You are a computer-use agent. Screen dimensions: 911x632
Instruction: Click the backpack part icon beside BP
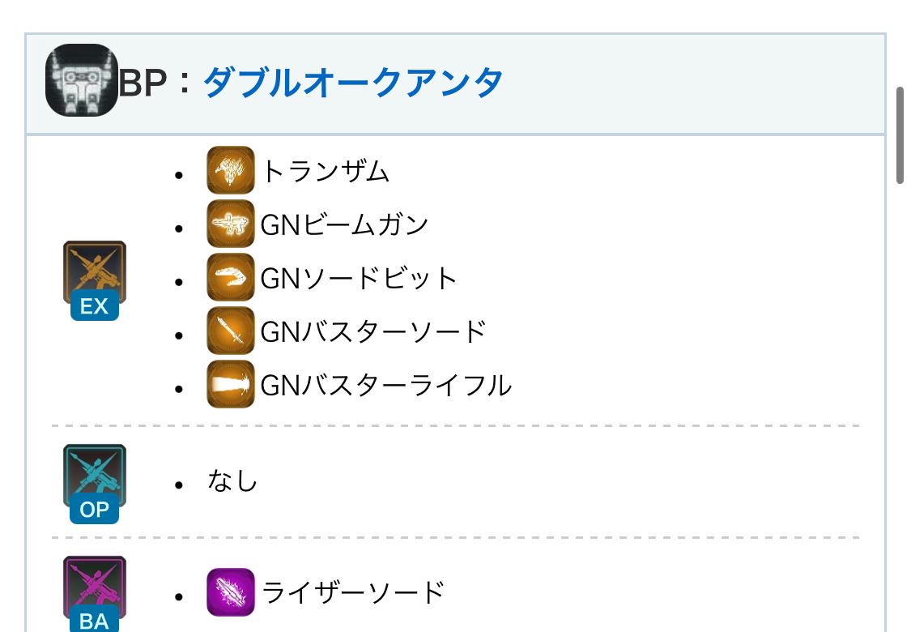pyautogui.click(x=81, y=79)
